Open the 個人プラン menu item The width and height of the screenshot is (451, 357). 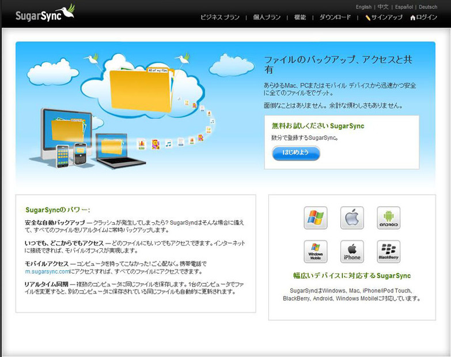click(x=267, y=17)
